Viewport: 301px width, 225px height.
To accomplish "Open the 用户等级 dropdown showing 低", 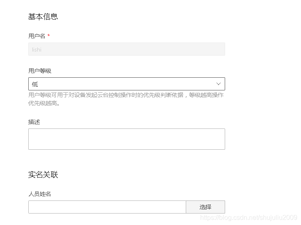I will pyautogui.click(x=126, y=84).
